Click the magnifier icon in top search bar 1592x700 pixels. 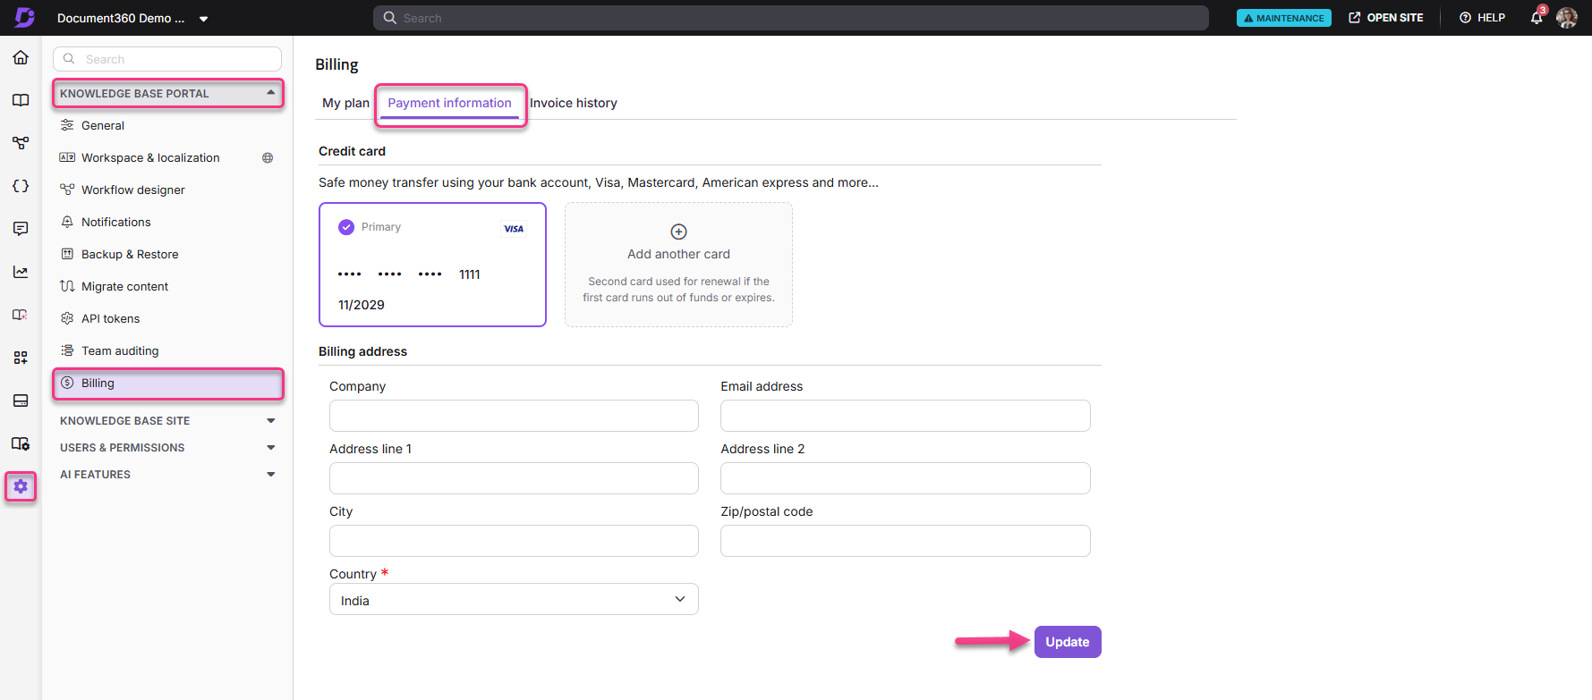[390, 18]
